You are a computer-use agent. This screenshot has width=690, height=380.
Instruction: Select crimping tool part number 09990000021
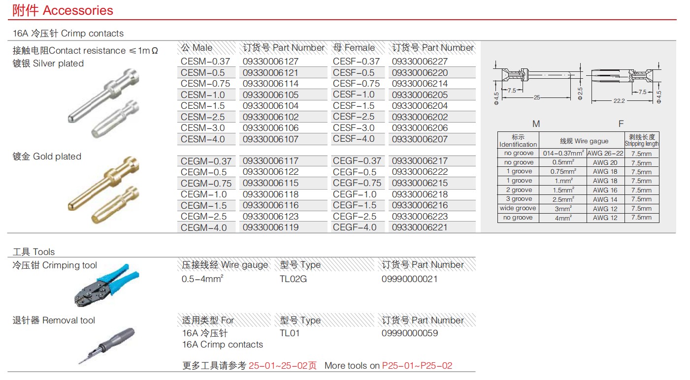(x=410, y=279)
